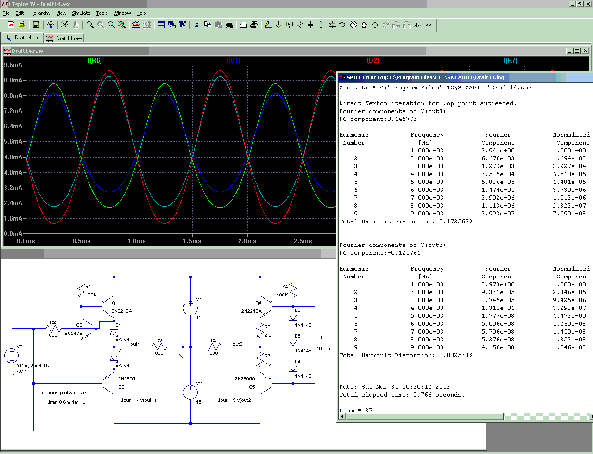Click the Tile Horizontally windows icon
The width and height of the screenshot is (593, 454).
161,25
